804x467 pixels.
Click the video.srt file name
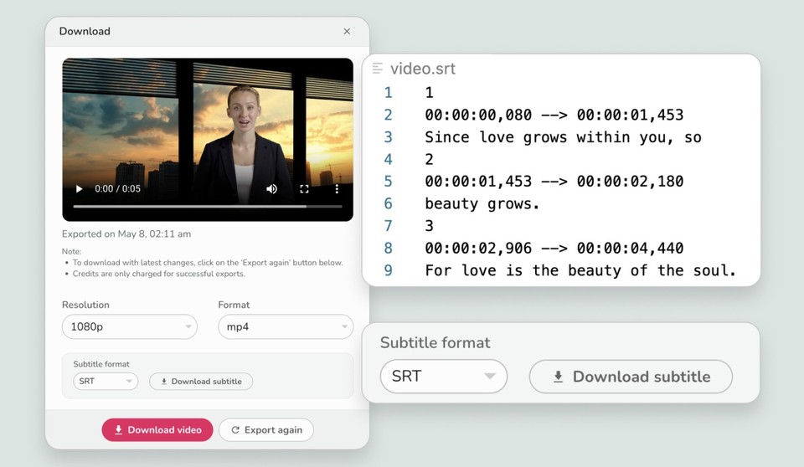(422, 68)
